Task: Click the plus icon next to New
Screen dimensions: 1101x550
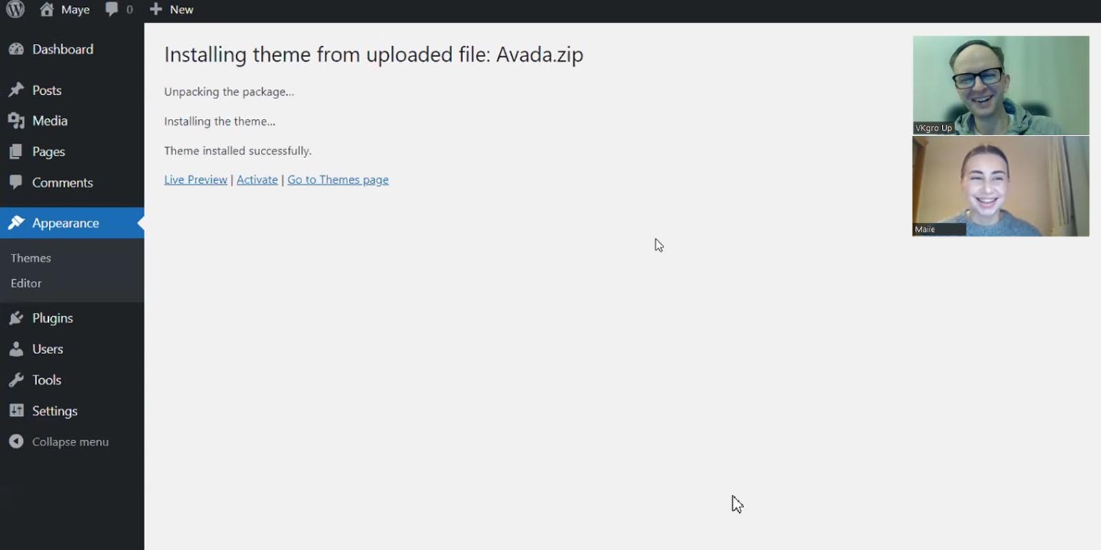Action: [x=156, y=9]
